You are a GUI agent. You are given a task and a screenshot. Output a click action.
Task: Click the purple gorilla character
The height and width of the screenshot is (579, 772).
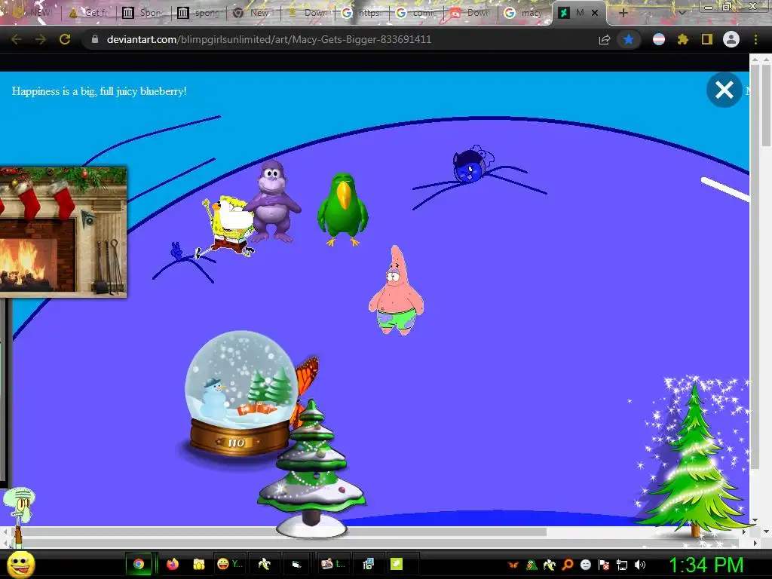point(273,201)
